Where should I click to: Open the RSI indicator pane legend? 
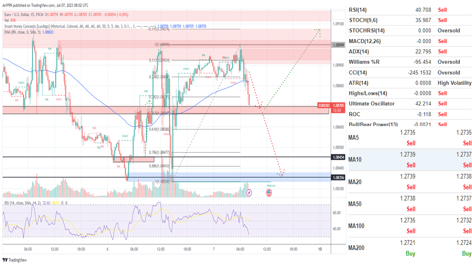click(x=25, y=203)
